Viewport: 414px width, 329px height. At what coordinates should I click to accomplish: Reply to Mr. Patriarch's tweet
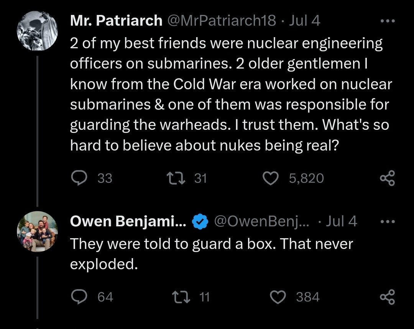[79, 178]
